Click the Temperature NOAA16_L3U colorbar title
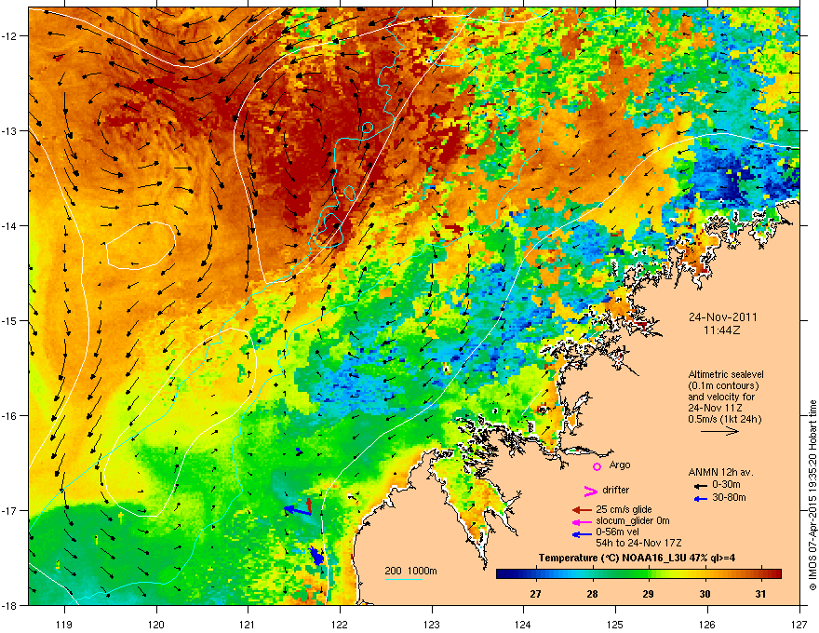The image size is (819, 633). click(637, 558)
